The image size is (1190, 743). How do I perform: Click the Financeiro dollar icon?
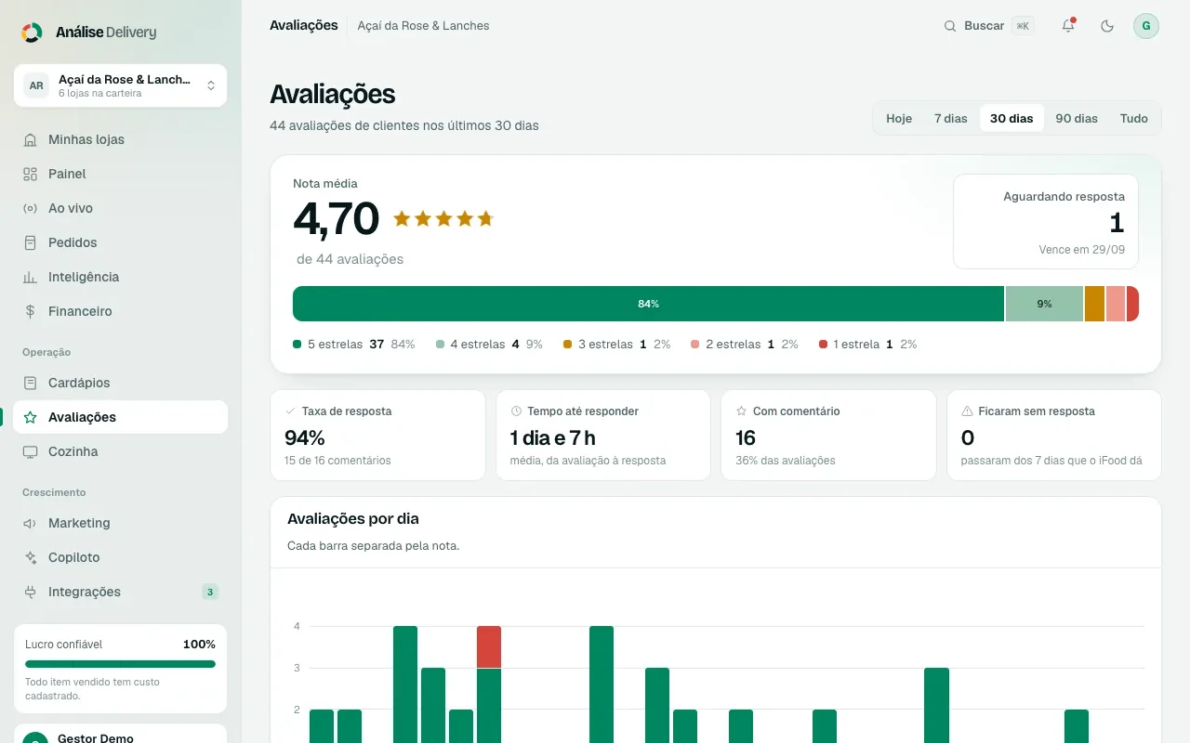[30, 311]
